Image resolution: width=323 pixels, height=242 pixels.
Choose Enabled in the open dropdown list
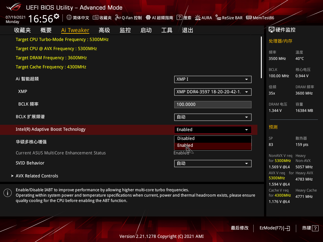[213, 146]
